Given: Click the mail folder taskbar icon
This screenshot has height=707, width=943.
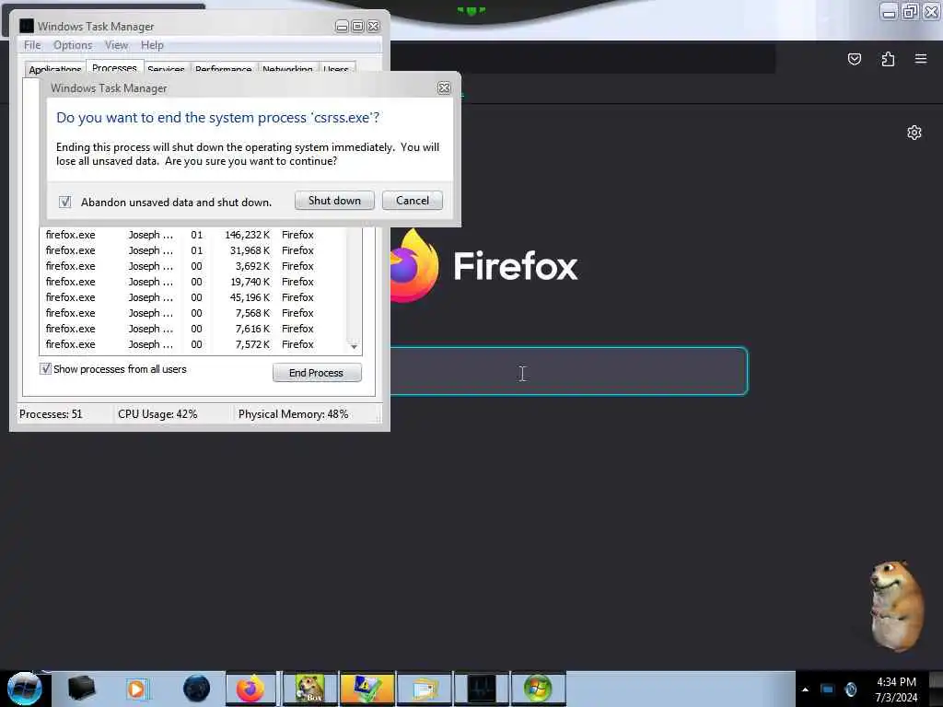Looking at the screenshot, I should [x=424, y=689].
